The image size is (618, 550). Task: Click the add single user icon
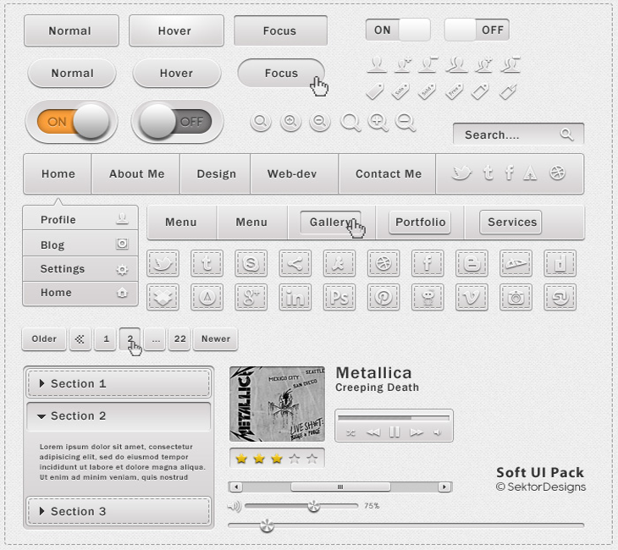pyautogui.click(x=403, y=64)
